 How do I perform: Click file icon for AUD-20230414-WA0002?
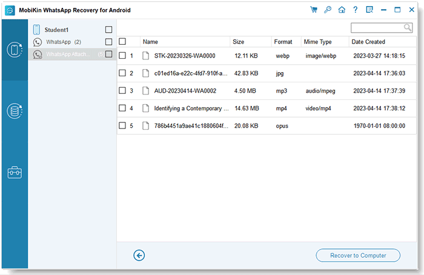(146, 91)
